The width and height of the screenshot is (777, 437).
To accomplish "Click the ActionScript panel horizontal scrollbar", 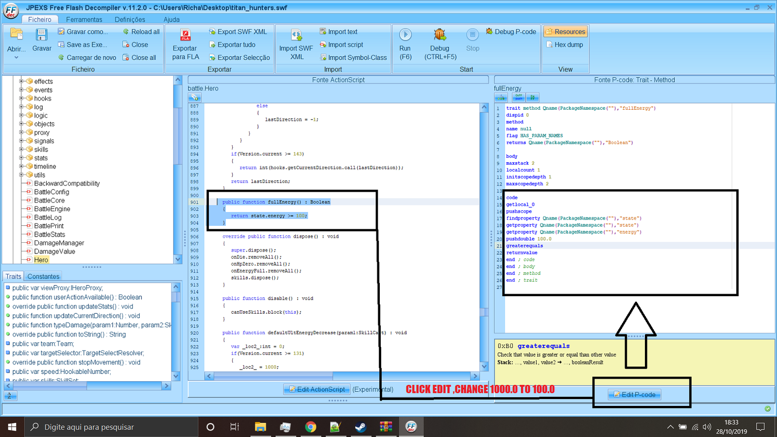I will pyautogui.click(x=273, y=376).
